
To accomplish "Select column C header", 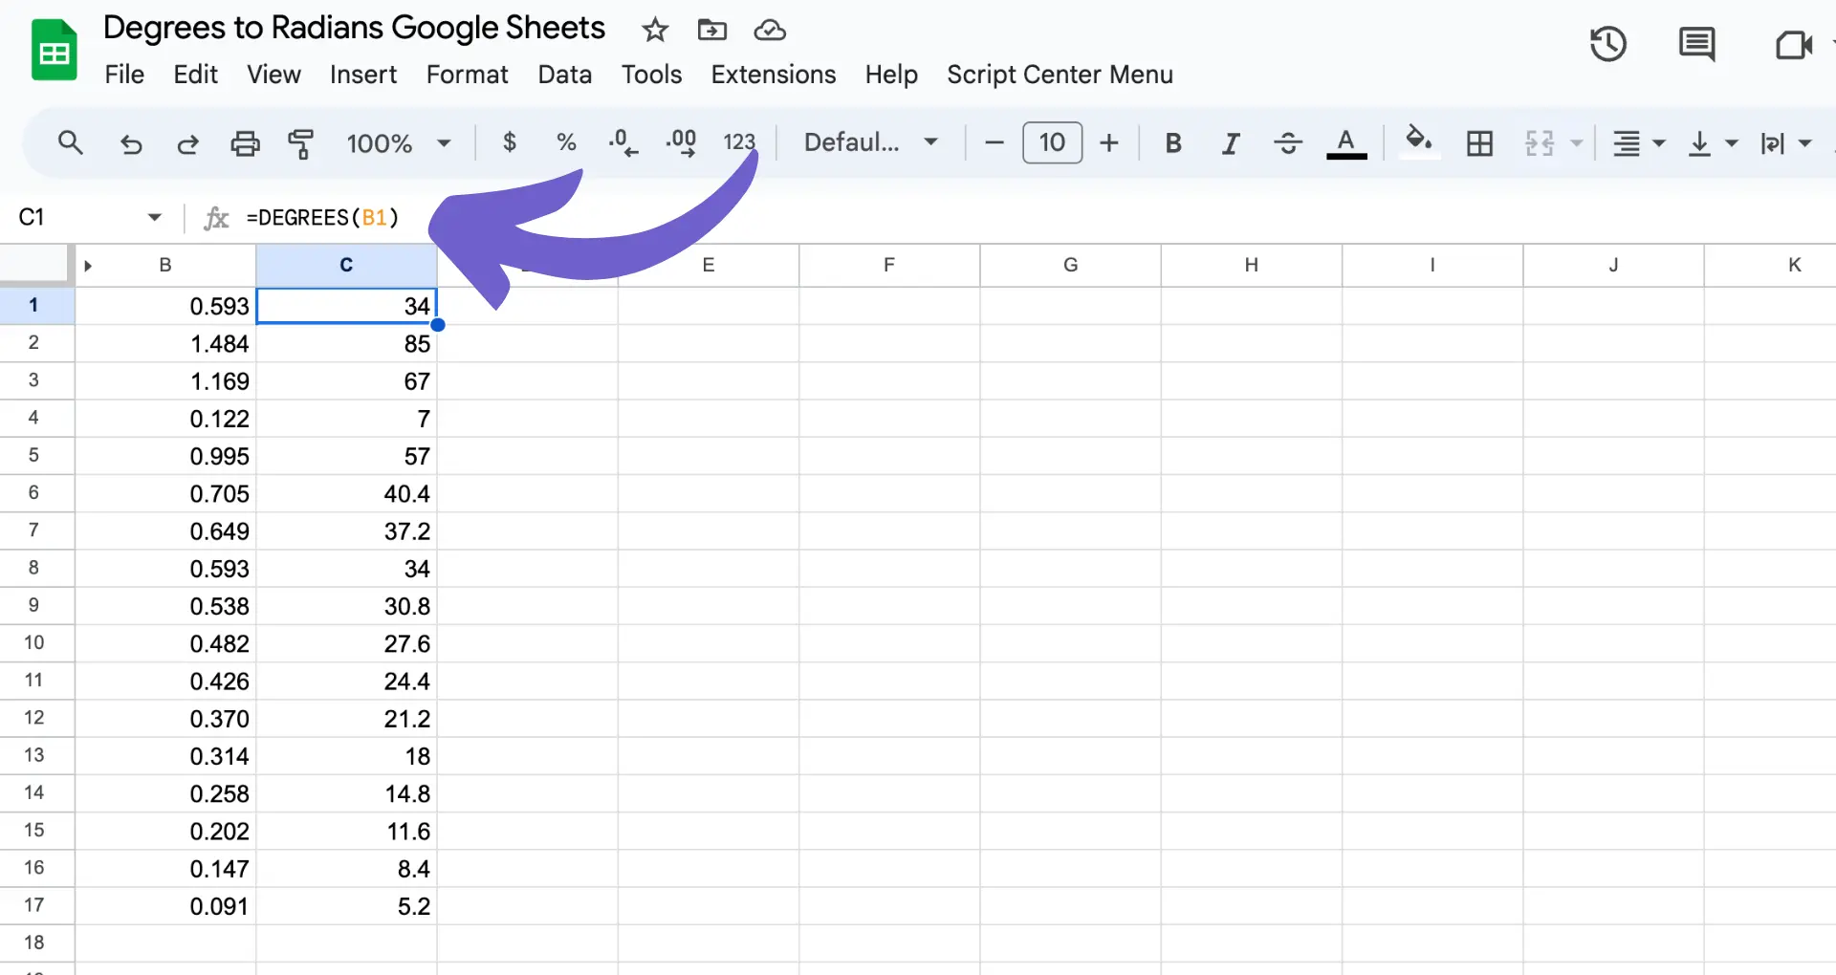I will point(346,265).
